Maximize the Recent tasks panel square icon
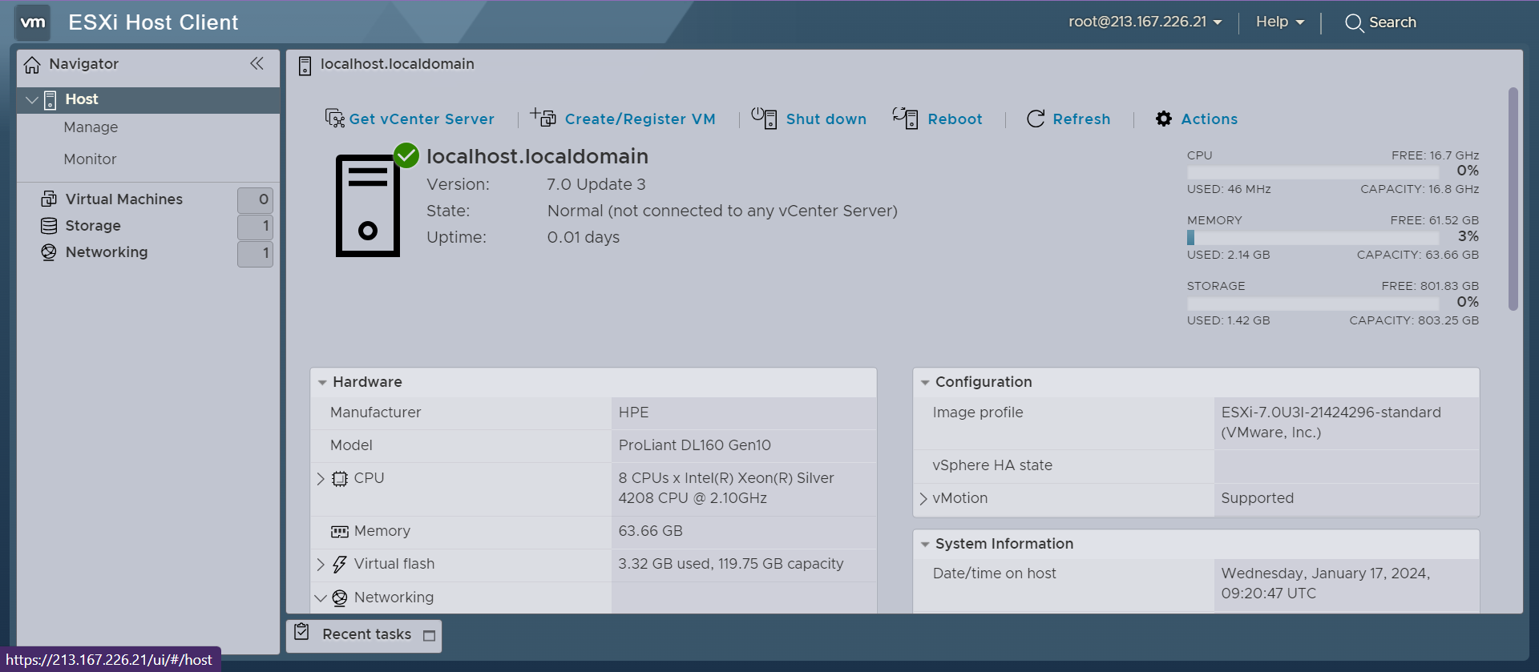Image resolution: width=1539 pixels, height=672 pixels. [x=429, y=635]
